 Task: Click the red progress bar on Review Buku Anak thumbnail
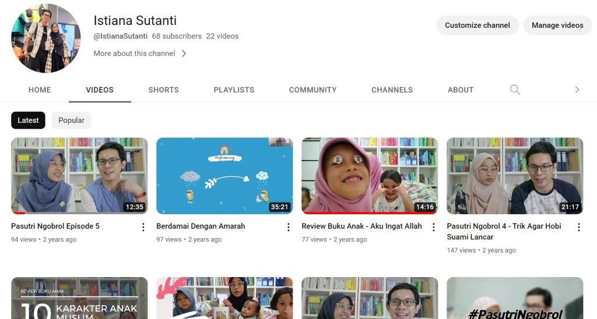[368, 213]
